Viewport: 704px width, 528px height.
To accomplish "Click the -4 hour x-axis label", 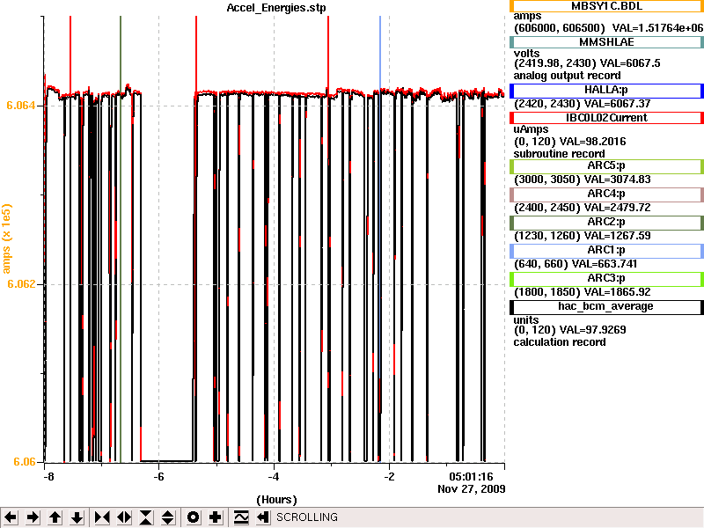I will pos(274,477).
